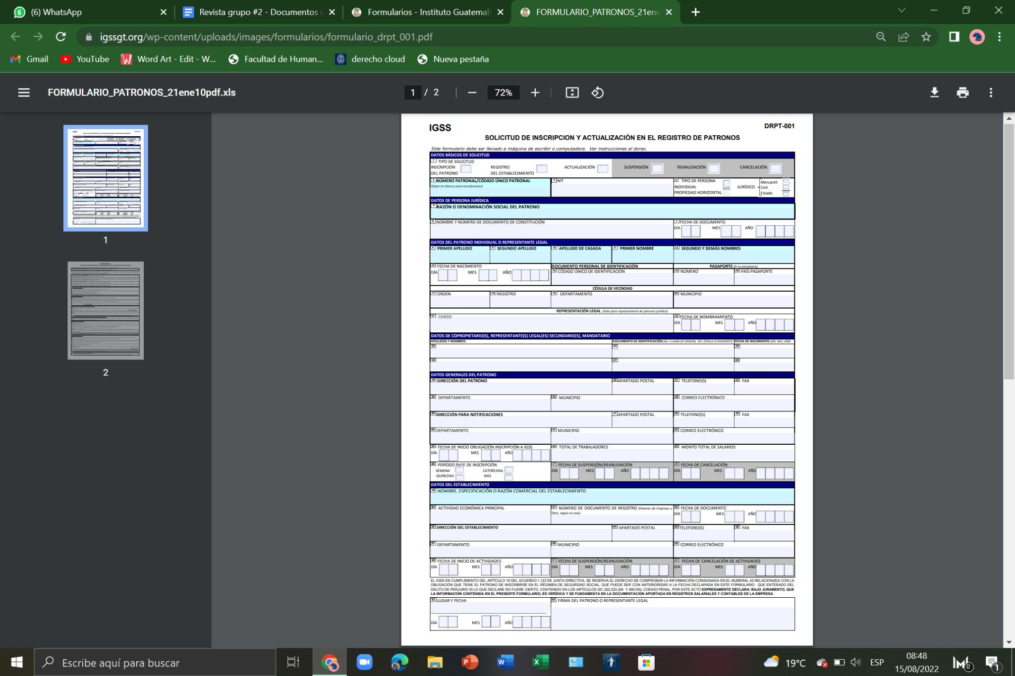Toggle the PDF sidebar menu icon

point(24,93)
